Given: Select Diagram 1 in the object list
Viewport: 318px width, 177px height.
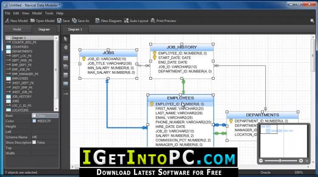Looking at the screenshot, I should (30, 38).
